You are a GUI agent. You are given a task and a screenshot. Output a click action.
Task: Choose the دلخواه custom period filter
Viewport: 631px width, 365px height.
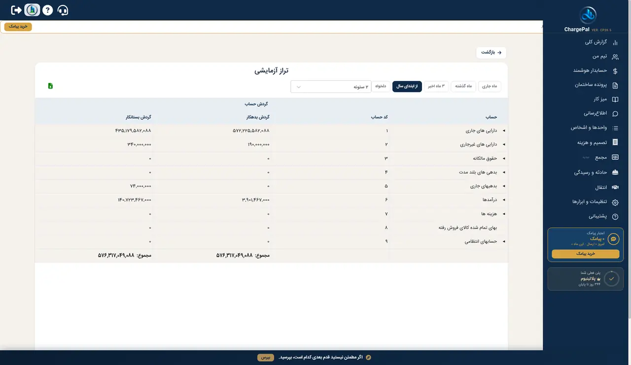point(381,86)
